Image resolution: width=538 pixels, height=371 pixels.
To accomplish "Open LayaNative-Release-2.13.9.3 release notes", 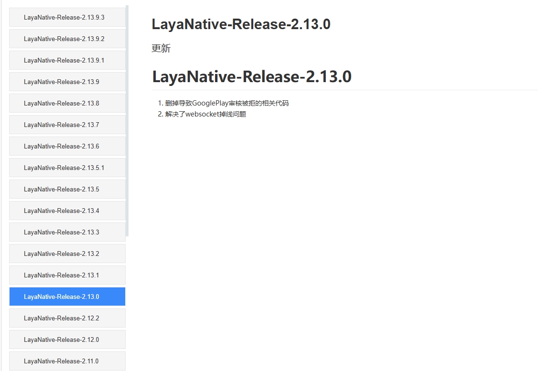I will point(64,17).
